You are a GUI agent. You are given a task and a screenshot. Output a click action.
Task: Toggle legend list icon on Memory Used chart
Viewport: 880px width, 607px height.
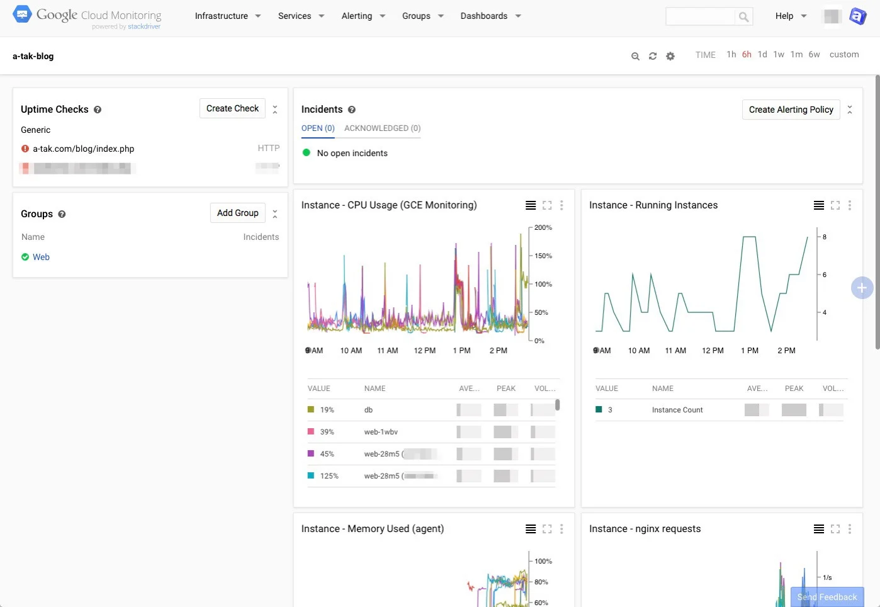[x=531, y=529]
